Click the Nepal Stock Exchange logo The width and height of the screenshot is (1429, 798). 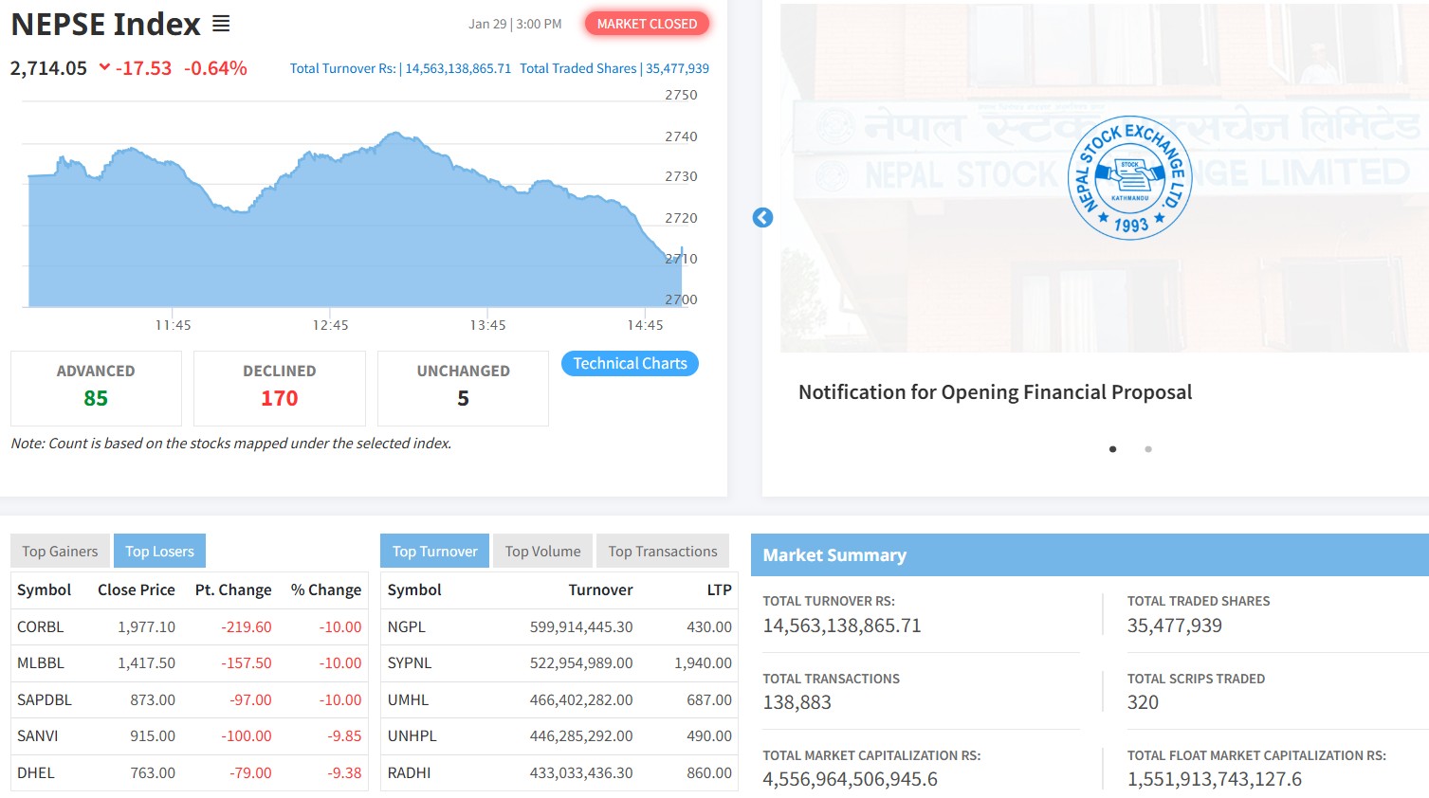1129,178
